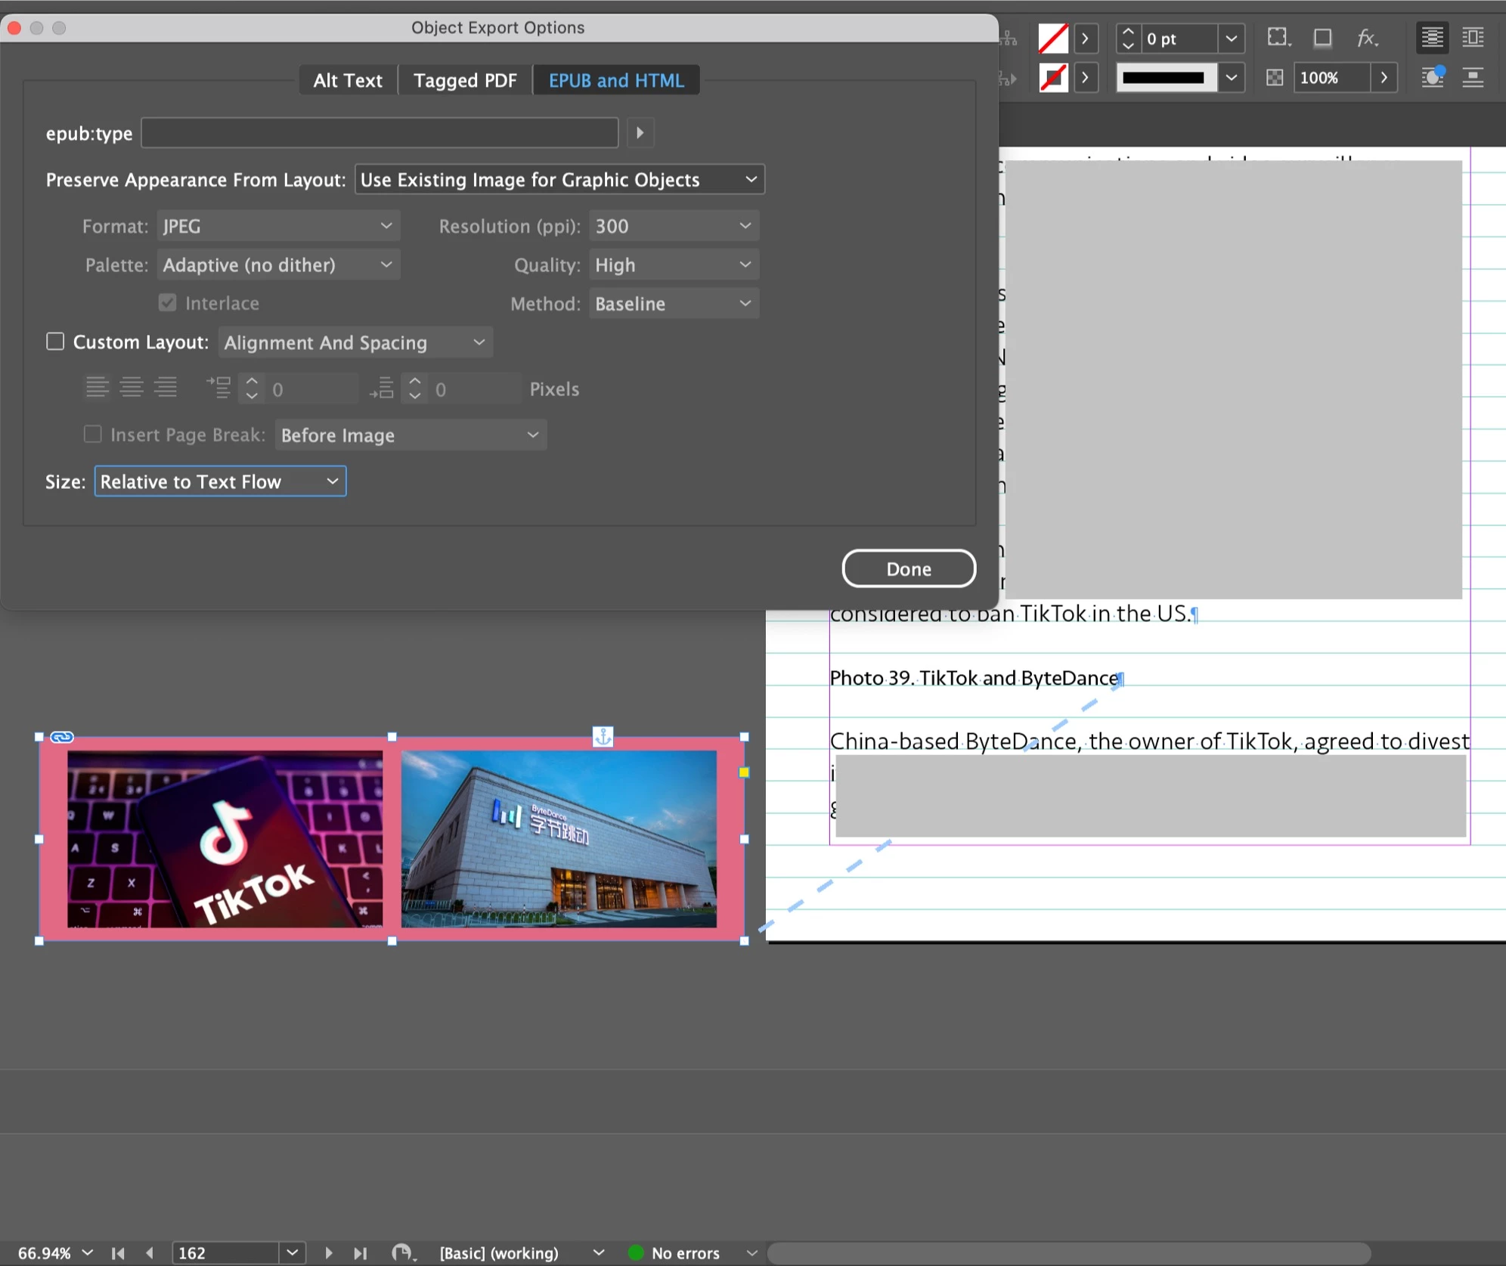Viewport: 1506px width, 1266px height.
Task: Expand the Resolution (ppi) dropdown
Action: [x=673, y=226]
